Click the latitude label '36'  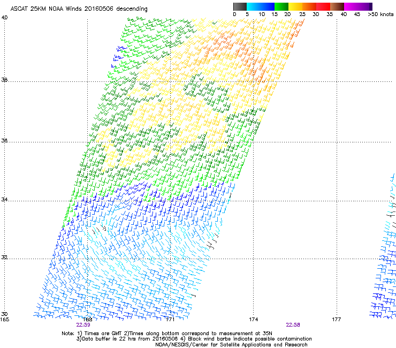point(4,140)
